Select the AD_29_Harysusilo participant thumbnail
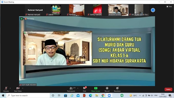The width and height of the screenshot is (174, 98). pos(139,10)
